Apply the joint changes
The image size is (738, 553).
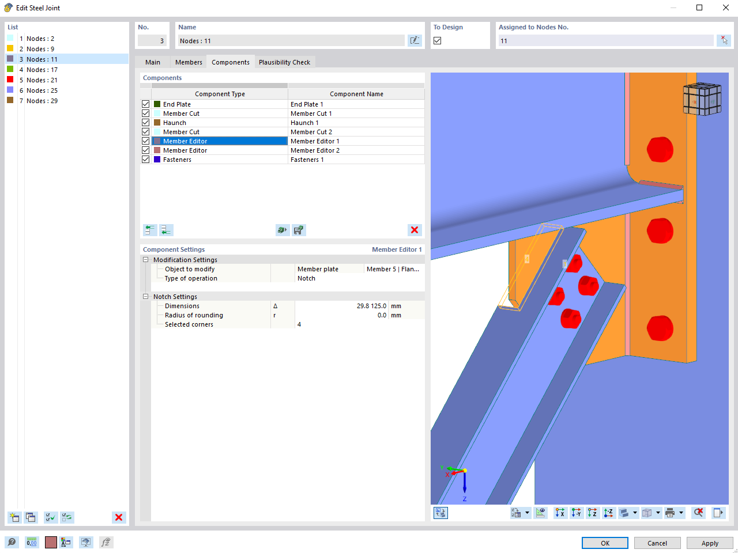pos(709,543)
